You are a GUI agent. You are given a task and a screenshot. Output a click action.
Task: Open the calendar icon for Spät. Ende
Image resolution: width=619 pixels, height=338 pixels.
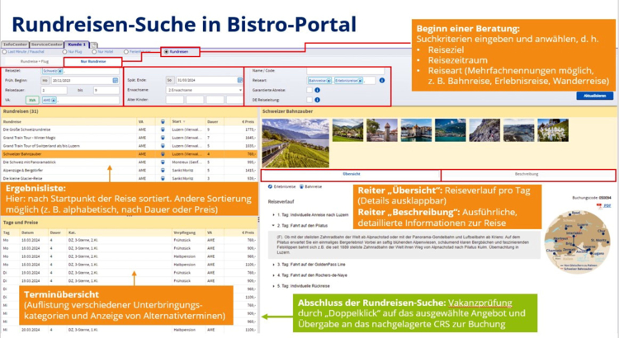click(239, 80)
